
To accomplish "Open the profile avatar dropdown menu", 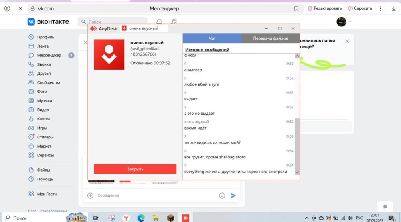I will pyautogui.click(x=344, y=22).
